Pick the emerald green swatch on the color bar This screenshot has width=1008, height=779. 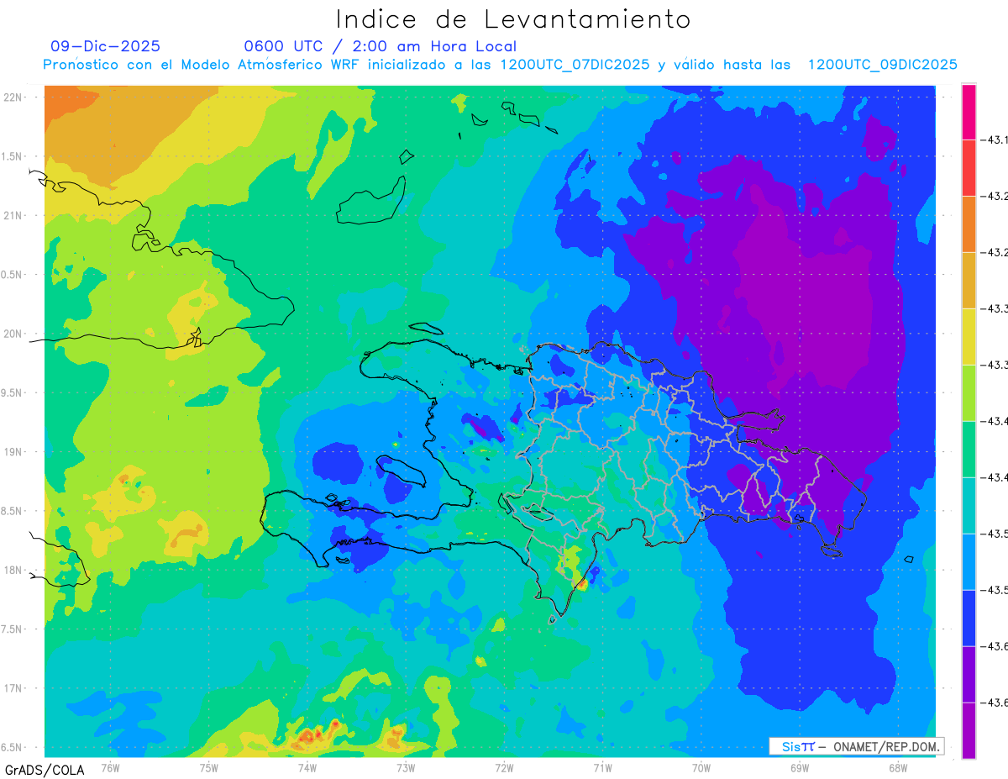coord(969,450)
